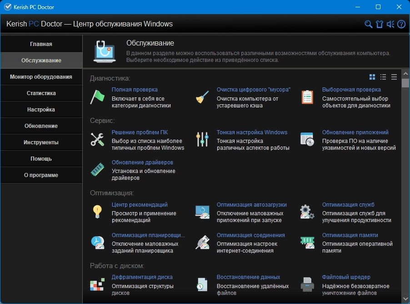Image resolution: width=410 pixels, height=304 pixels.
Task: Open the Выборочная проверка link
Action: point(351,90)
